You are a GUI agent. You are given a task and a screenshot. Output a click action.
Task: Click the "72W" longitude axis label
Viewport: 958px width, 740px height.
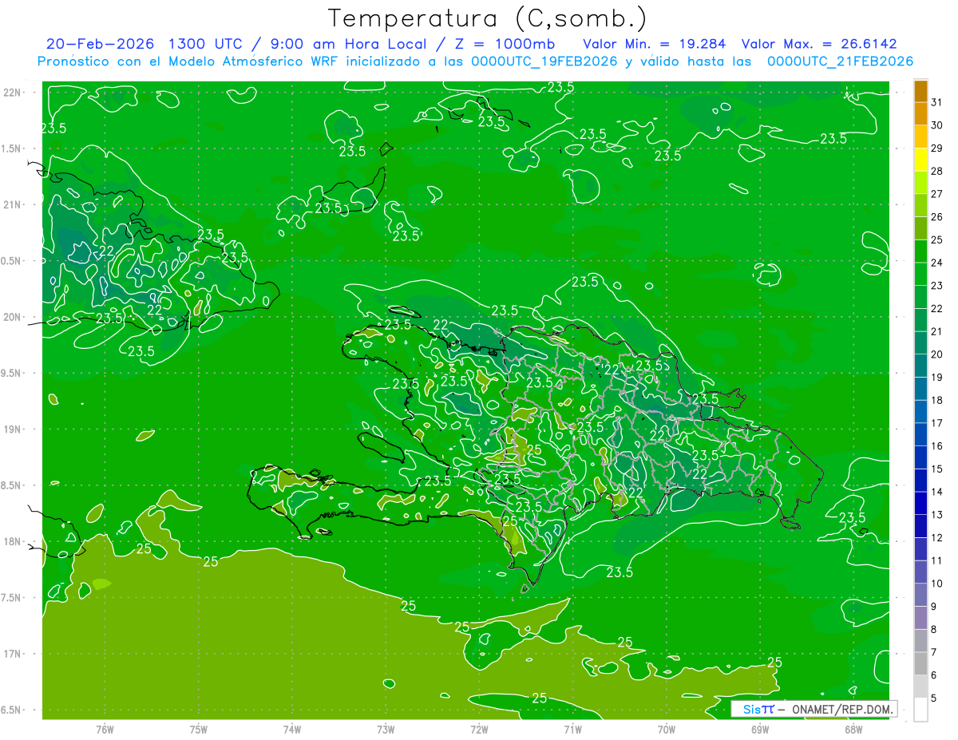click(479, 730)
